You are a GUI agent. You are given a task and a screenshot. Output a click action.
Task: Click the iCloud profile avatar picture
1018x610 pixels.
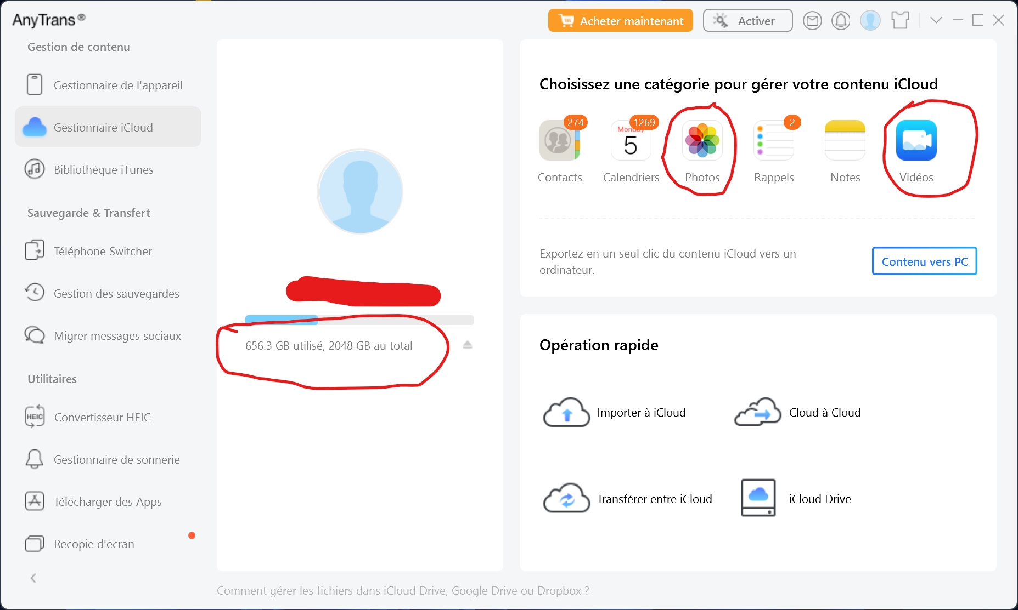pyautogui.click(x=360, y=191)
